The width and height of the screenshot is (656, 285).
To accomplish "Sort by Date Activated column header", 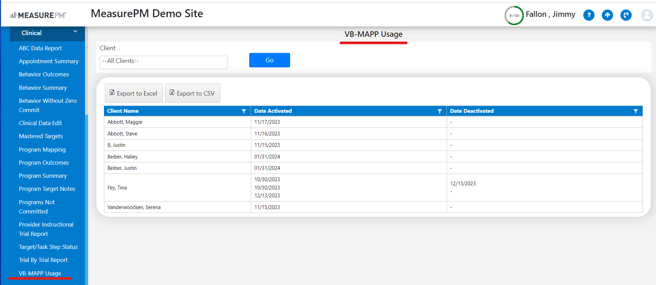I will [273, 111].
